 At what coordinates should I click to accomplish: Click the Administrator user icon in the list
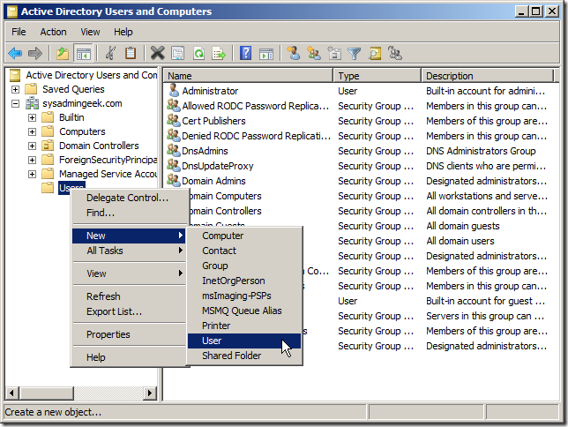pyautogui.click(x=174, y=90)
